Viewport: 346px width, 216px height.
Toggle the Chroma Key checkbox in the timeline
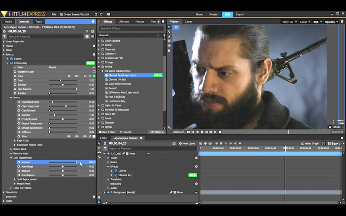[x=116, y=175]
